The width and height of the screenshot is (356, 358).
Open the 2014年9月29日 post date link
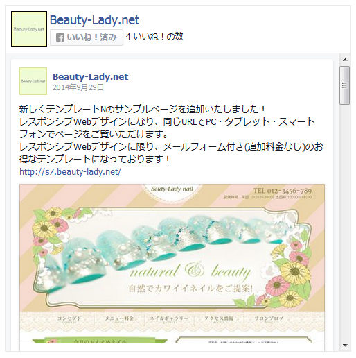78,87
